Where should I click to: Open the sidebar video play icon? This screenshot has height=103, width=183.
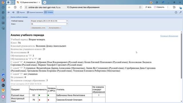(3, 18)
